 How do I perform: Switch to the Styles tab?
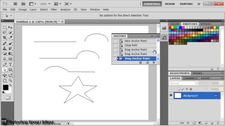pos(205,24)
